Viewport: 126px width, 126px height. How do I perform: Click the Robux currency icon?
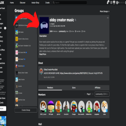[117, 3]
